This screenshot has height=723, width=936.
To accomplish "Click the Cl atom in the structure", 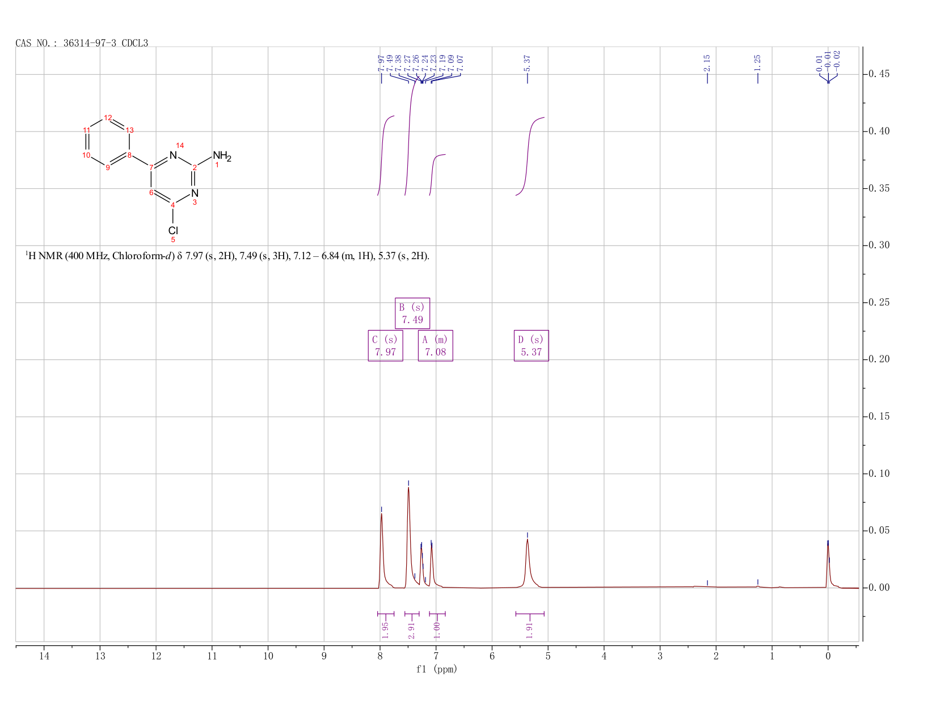I will point(173,230).
